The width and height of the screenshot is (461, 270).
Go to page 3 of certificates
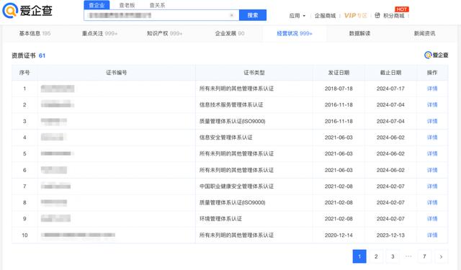pos(393,256)
